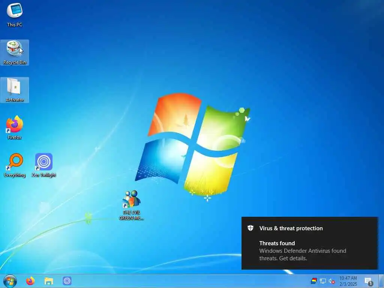Select the Firefox desktop shortcut
Viewport: 384px width, 288px height.
click(x=15, y=127)
